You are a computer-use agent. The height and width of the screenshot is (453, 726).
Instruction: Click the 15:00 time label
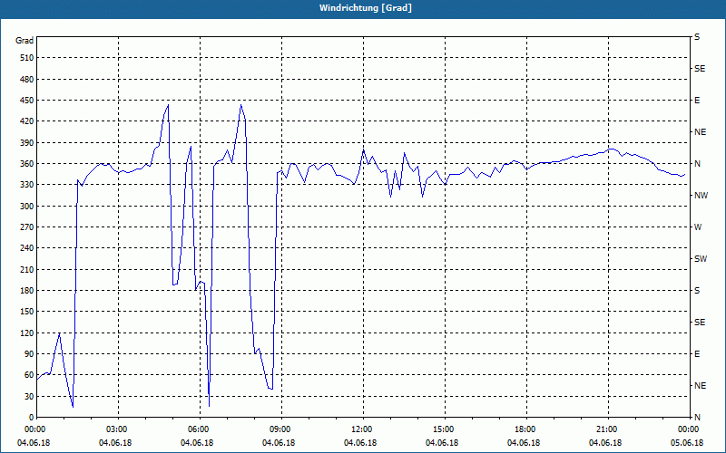[x=445, y=429]
